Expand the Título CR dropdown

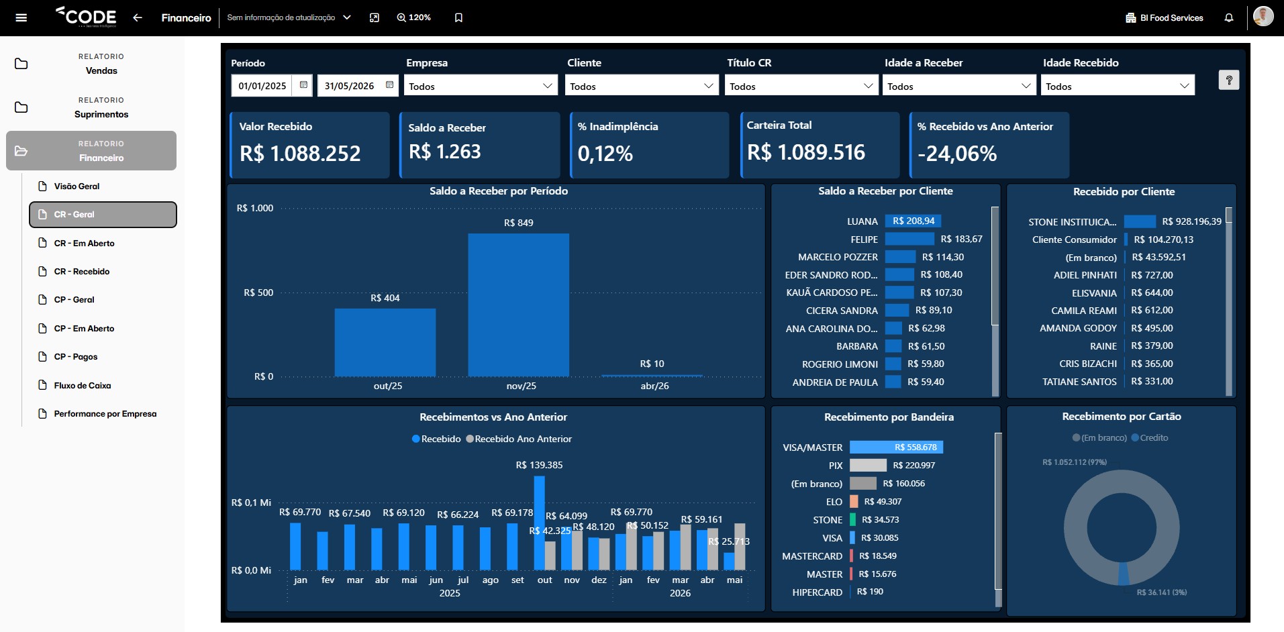pyautogui.click(x=801, y=85)
